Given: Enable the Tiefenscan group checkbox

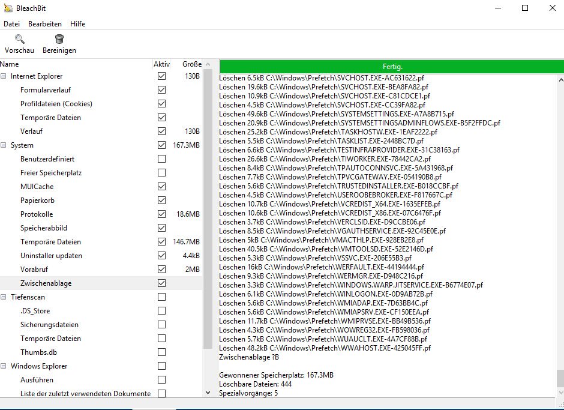Looking at the screenshot, I should pyautogui.click(x=162, y=297).
